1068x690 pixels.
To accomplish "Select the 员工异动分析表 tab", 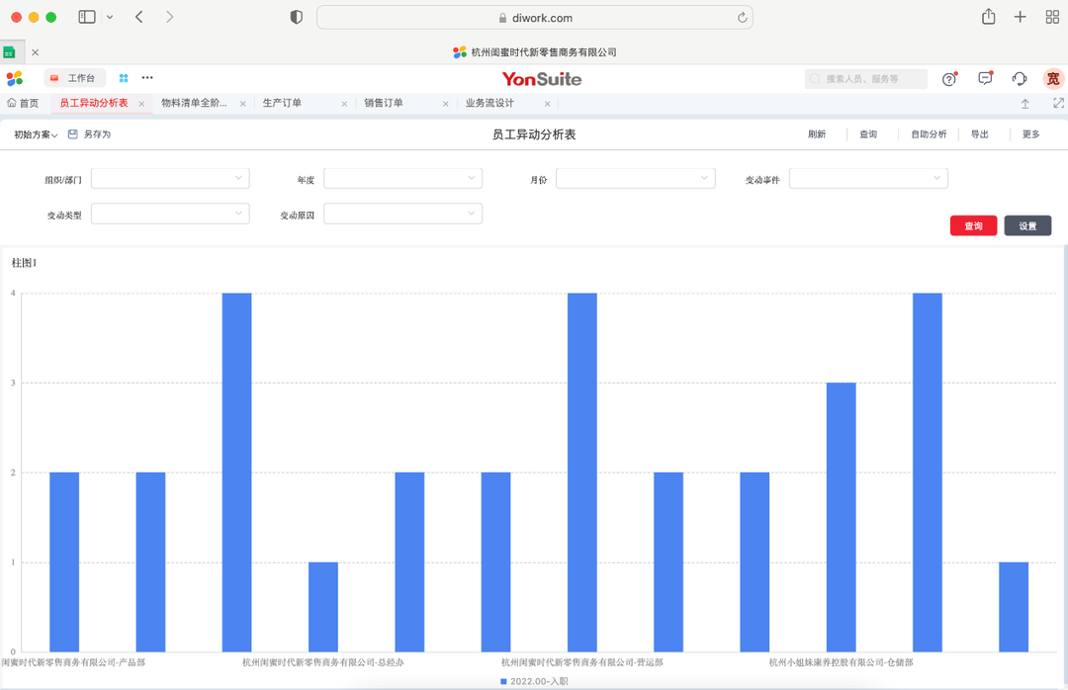I will [94, 103].
